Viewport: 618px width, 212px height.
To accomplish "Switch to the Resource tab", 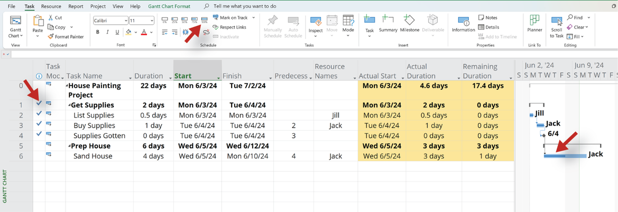I will click(x=51, y=6).
